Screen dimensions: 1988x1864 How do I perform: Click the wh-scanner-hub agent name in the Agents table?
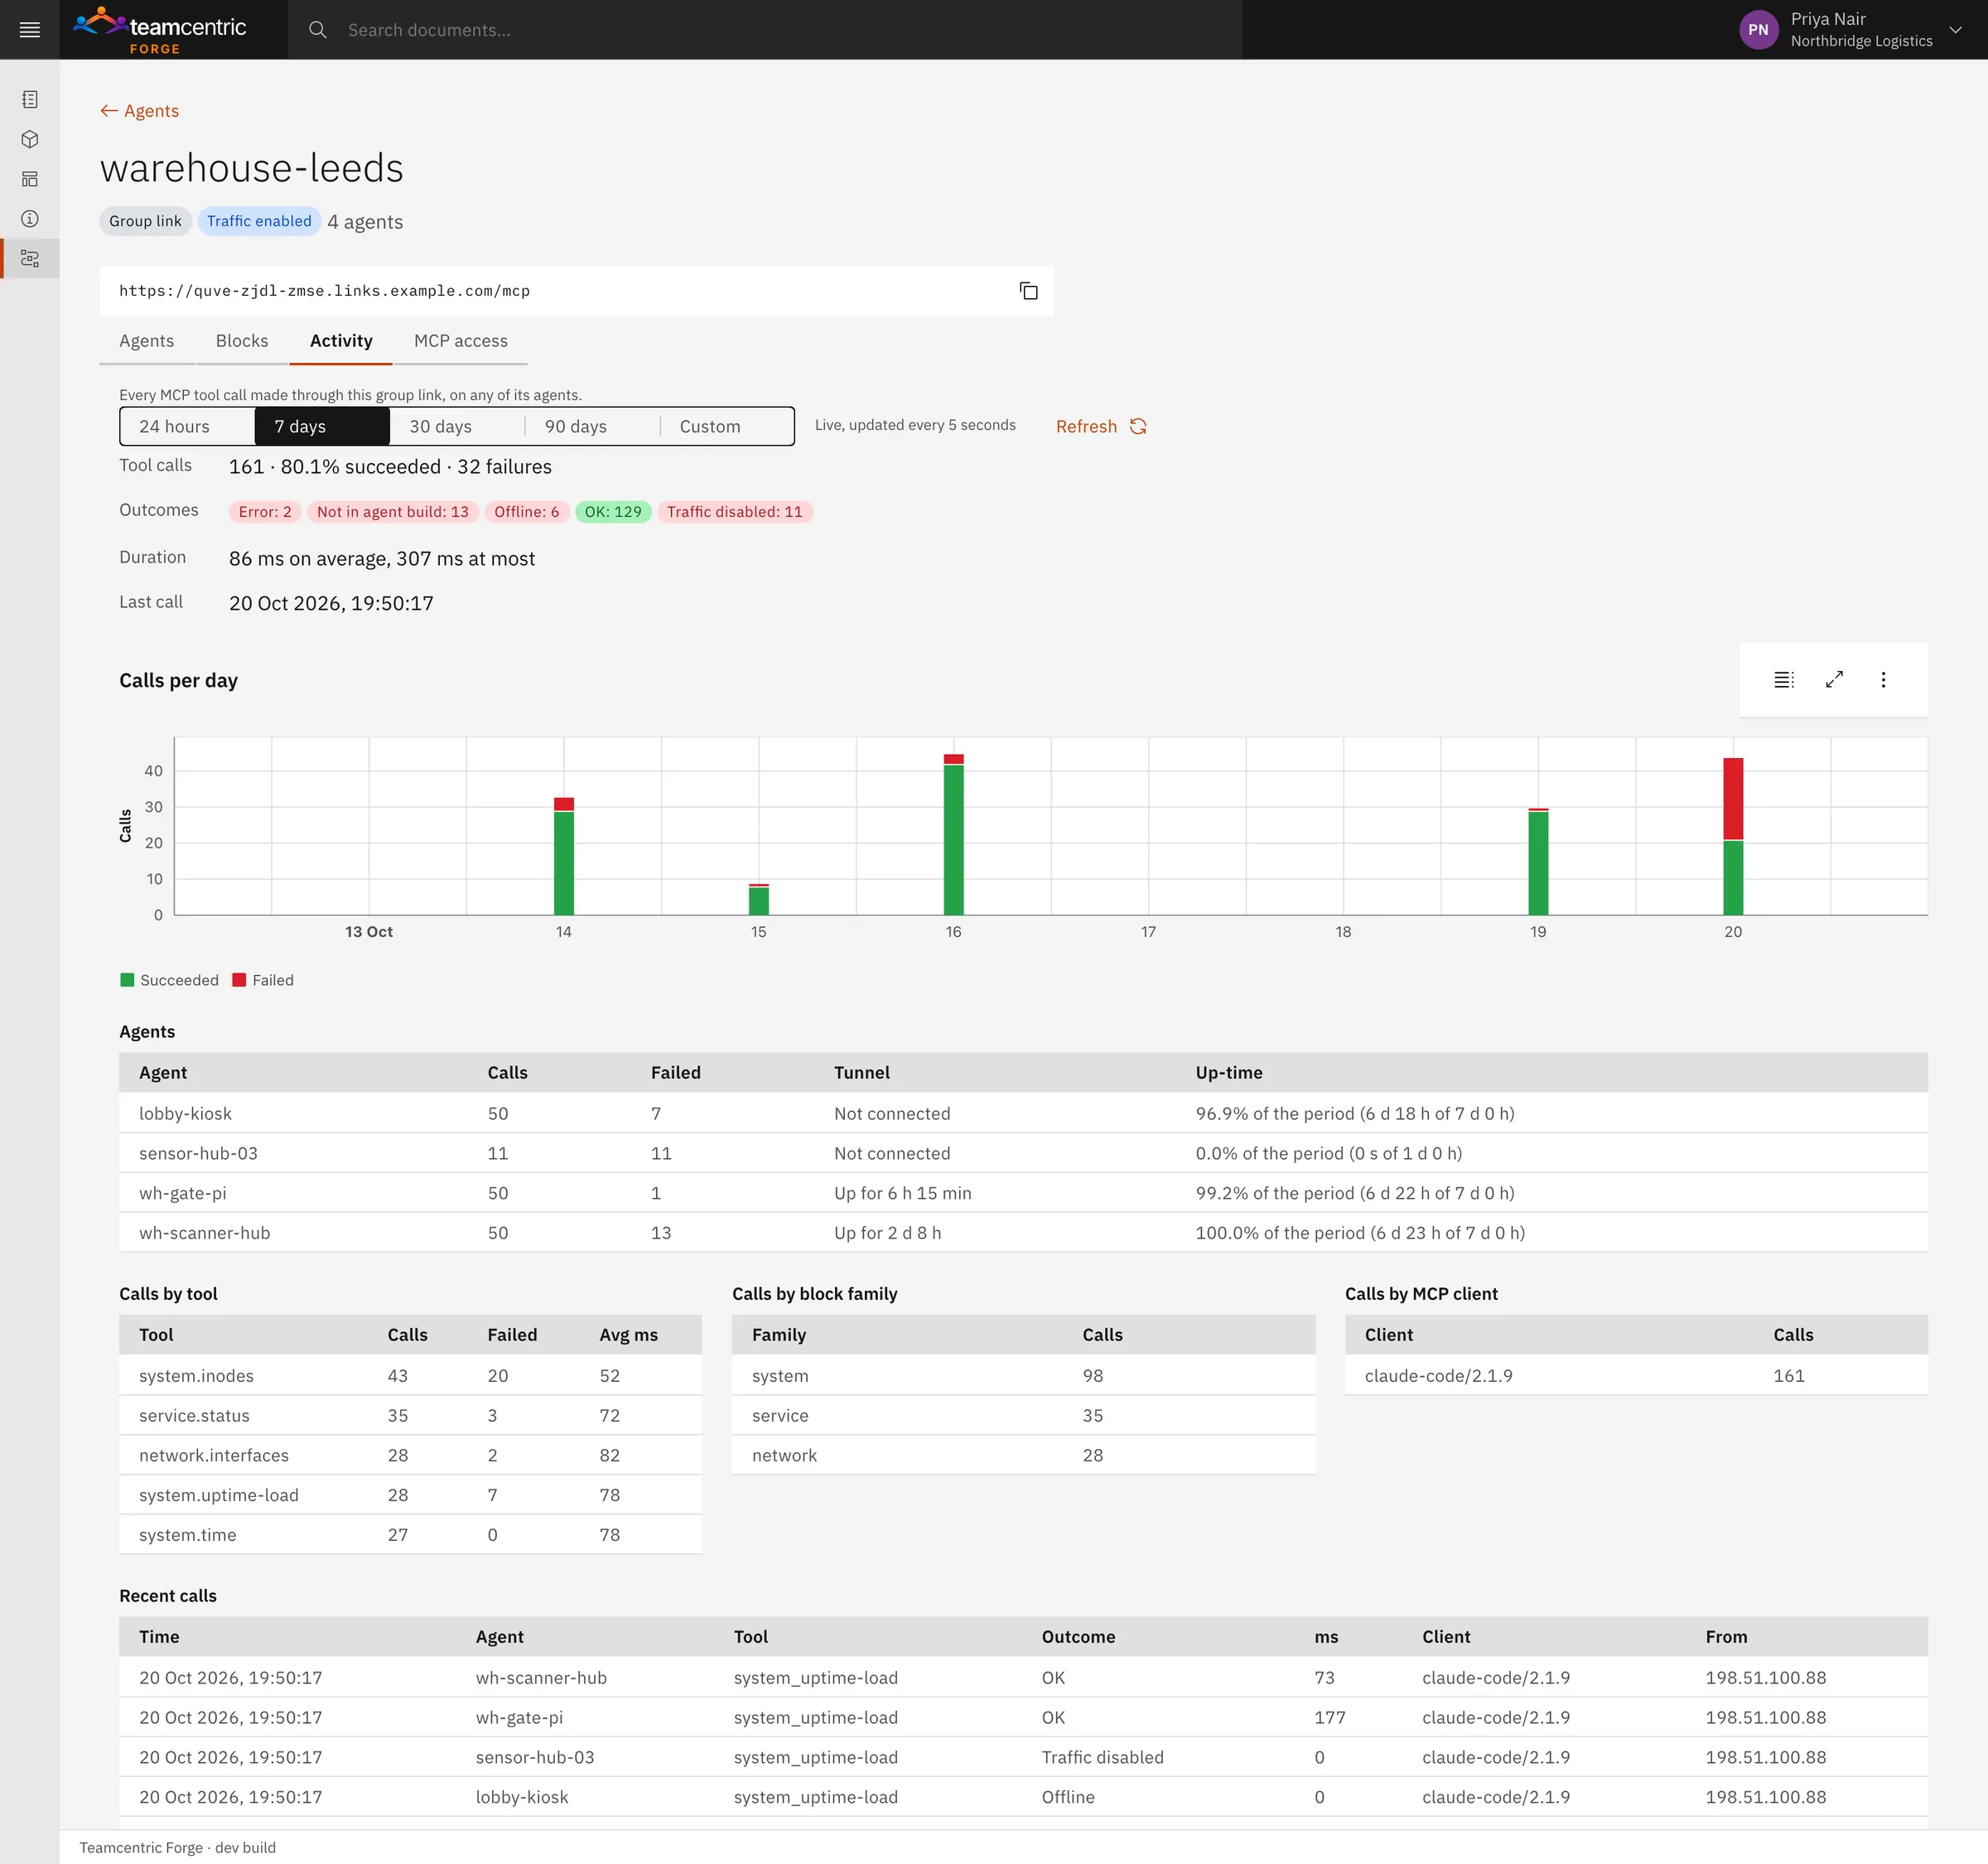[204, 1233]
